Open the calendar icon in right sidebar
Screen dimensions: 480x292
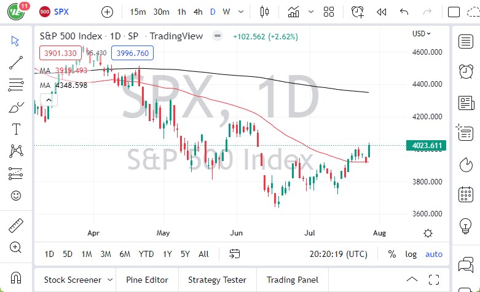point(466,195)
